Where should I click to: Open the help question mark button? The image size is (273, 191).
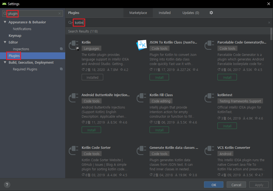7,185
